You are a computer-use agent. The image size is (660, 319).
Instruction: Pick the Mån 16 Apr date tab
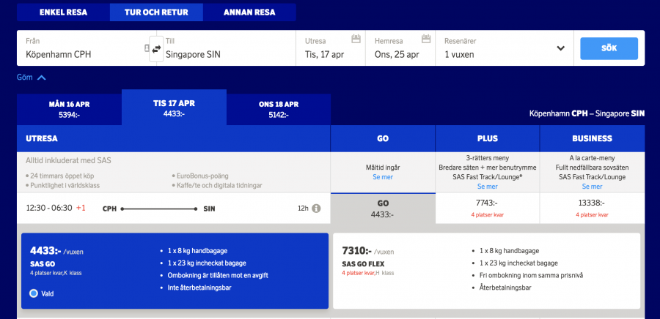69,109
